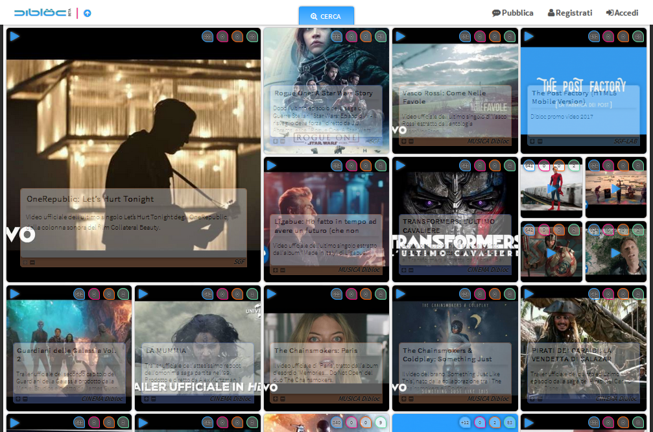This screenshot has width=653, height=432.
Task: Click pink counter badge on Ligabue card
Action: [x=351, y=166]
